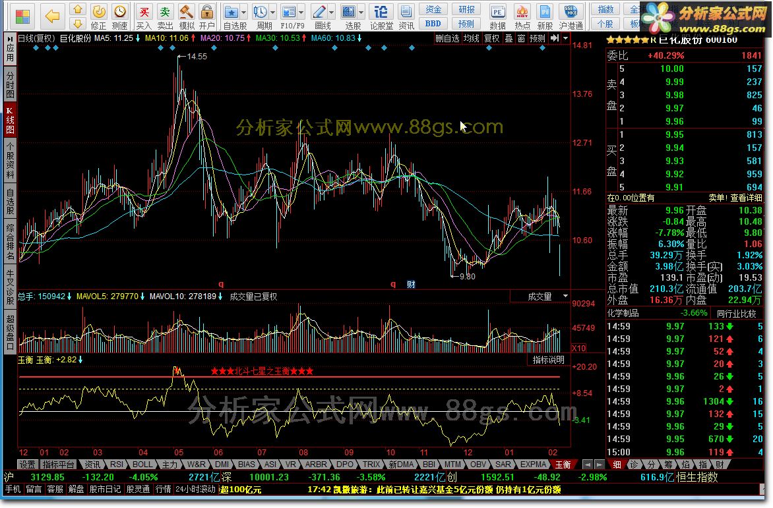
Task: Toggle 叠 overlay mode
Action: 509,38
